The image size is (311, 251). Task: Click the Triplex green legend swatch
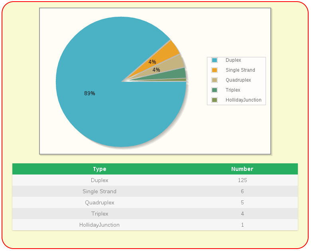point(215,90)
